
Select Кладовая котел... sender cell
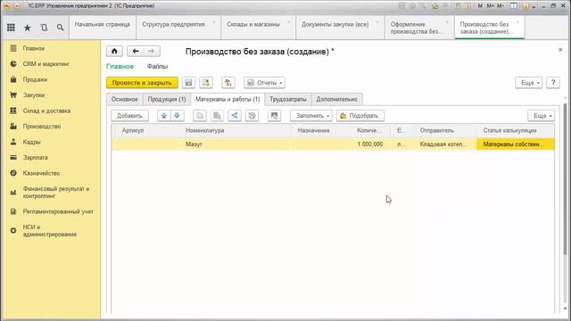pos(444,144)
